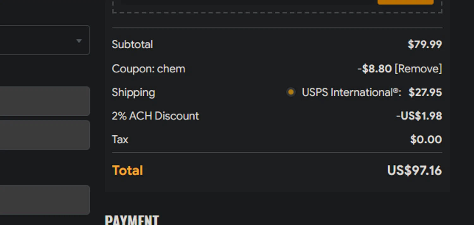This screenshot has width=474, height=225.
Task: Click the 2% ACH Discount label
Action: click(x=155, y=116)
